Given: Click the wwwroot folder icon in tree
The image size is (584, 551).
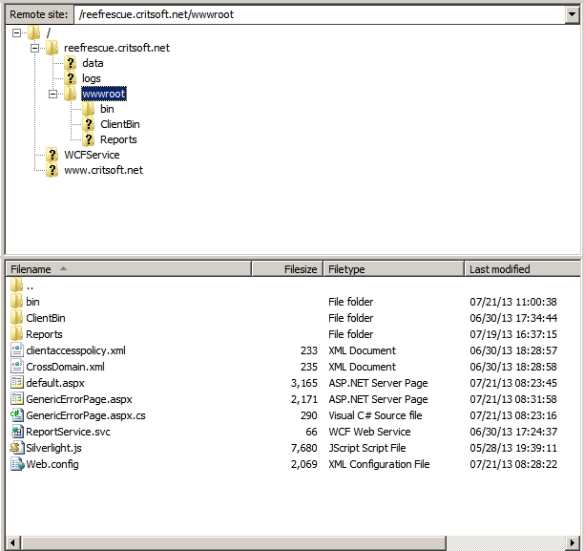Looking at the screenshot, I should click(x=70, y=94).
